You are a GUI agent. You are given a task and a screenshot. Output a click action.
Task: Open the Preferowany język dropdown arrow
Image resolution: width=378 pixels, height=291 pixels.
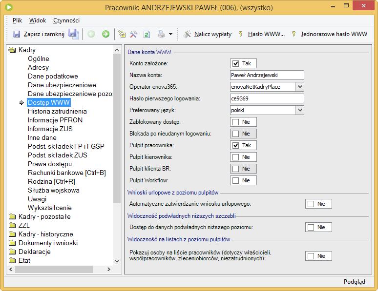tap(300, 110)
